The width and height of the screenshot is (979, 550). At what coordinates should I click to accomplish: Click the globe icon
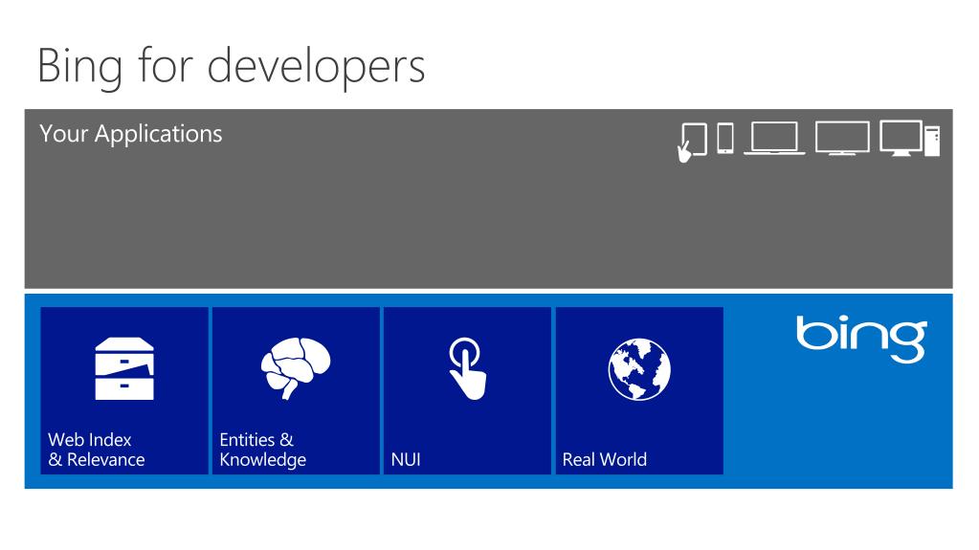tap(639, 369)
